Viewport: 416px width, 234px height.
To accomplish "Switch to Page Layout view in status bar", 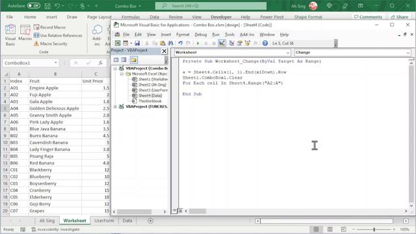I will [x=330, y=229].
